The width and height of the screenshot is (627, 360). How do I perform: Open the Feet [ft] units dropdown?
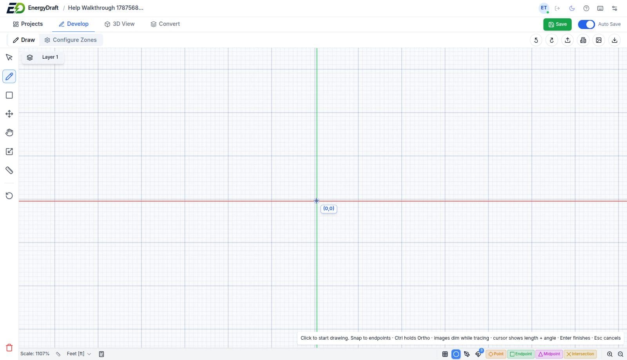79,354
